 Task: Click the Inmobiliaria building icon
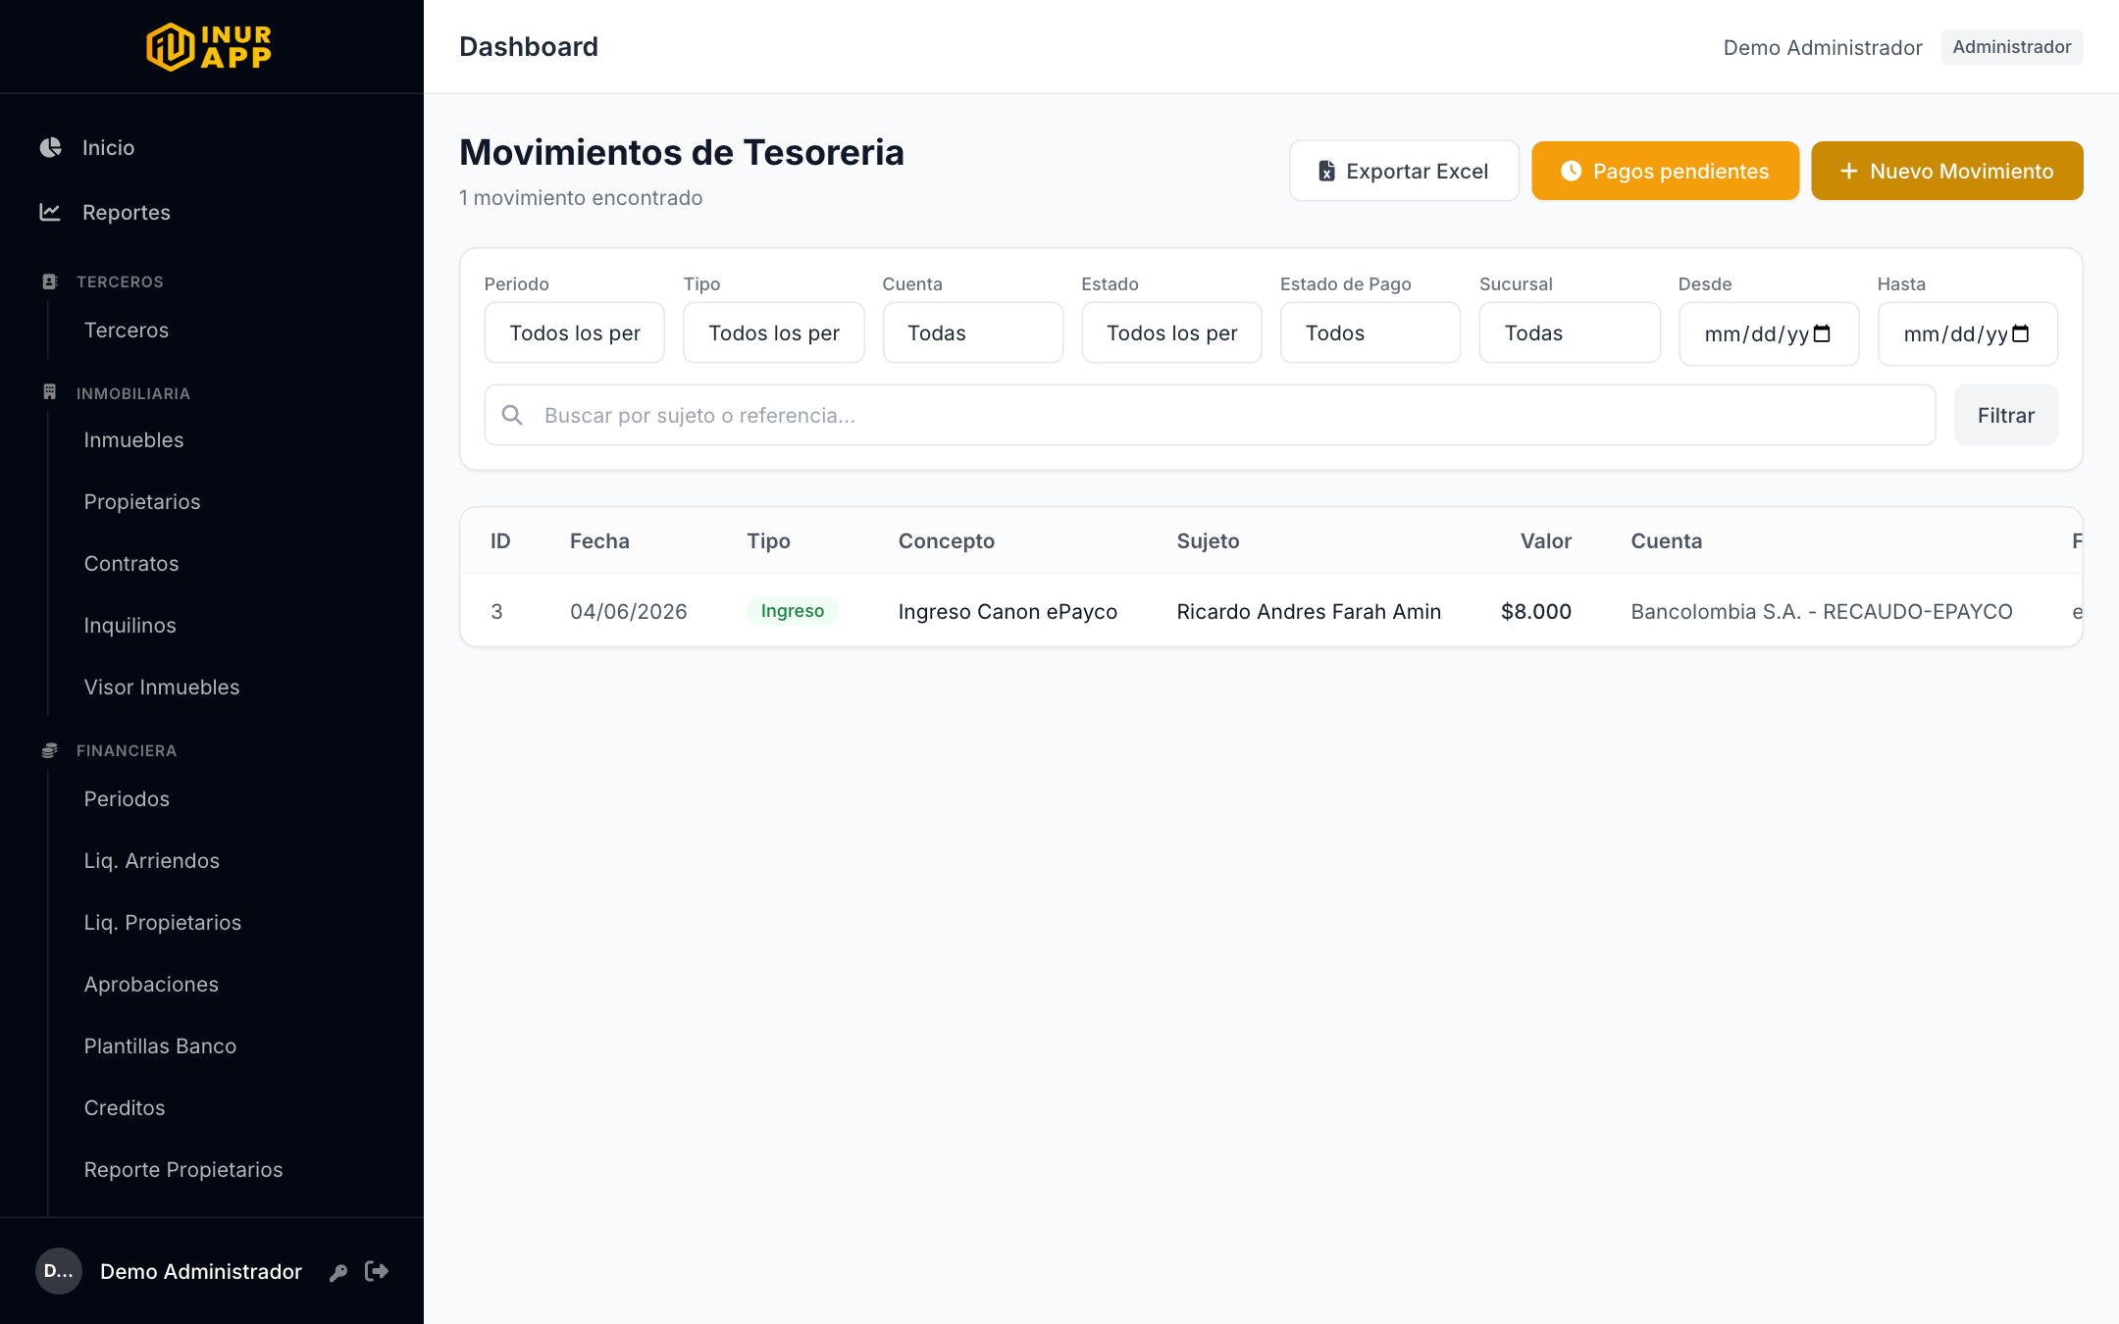[x=50, y=392]
